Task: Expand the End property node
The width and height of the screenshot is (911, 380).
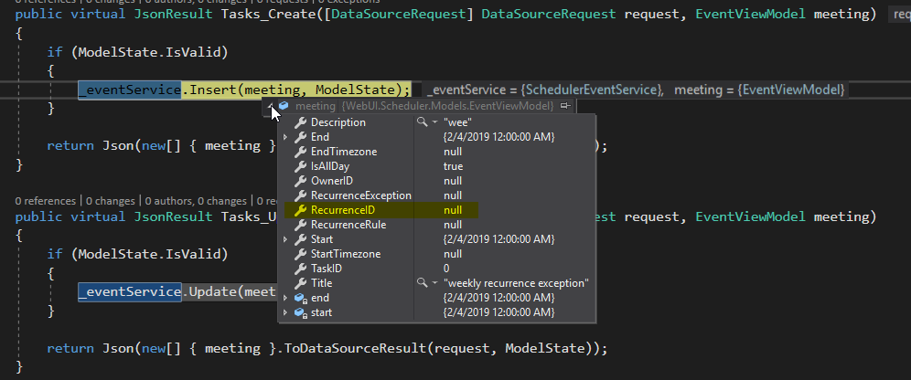Action: [x=285, y=137]
